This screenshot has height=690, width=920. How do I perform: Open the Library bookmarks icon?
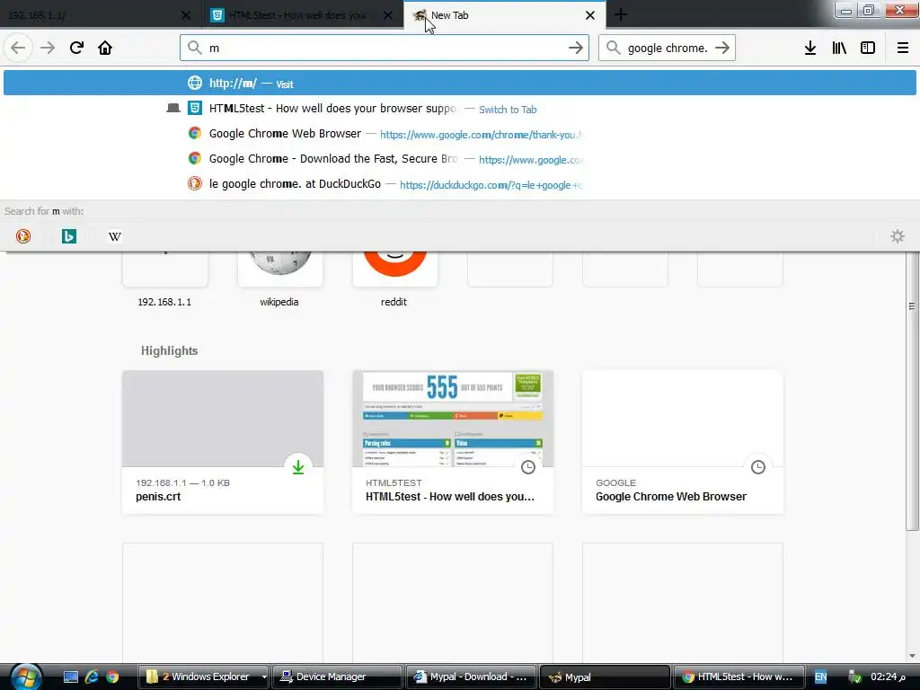(x=839, y=48)
